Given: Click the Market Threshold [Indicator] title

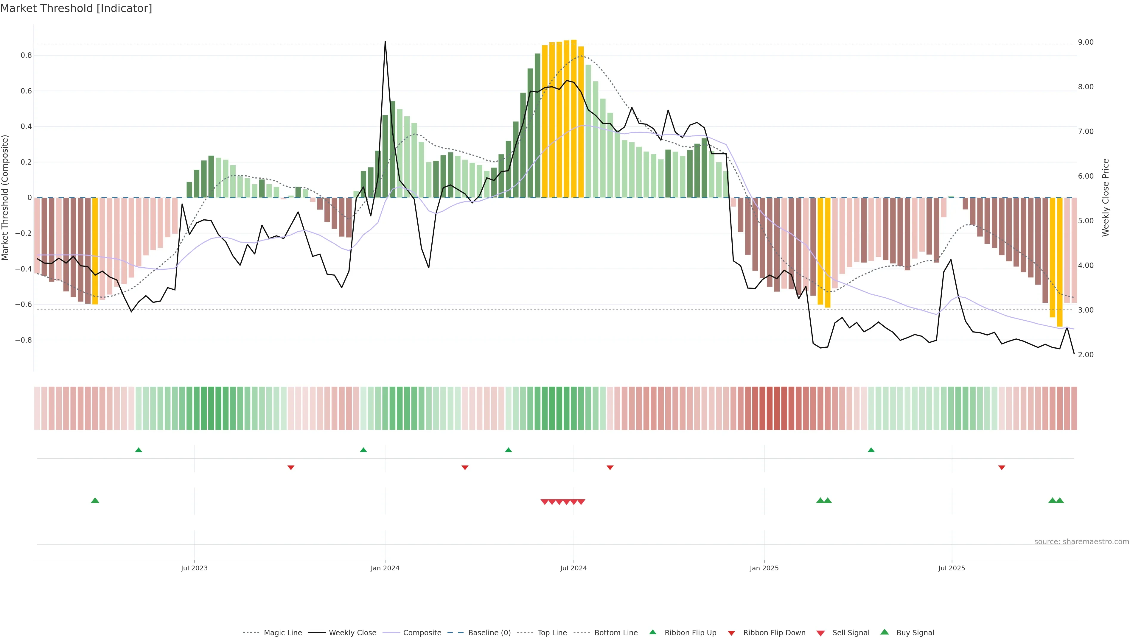Looking at the screenshot, I should pos(76,8).
